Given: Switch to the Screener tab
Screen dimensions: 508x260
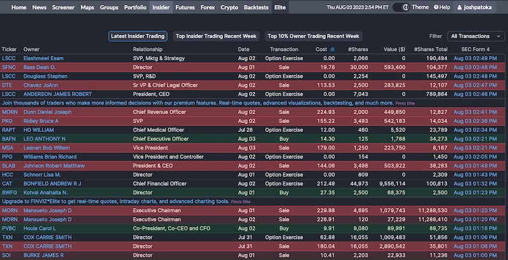Looking at the screenshot, I should pos(63,8).
